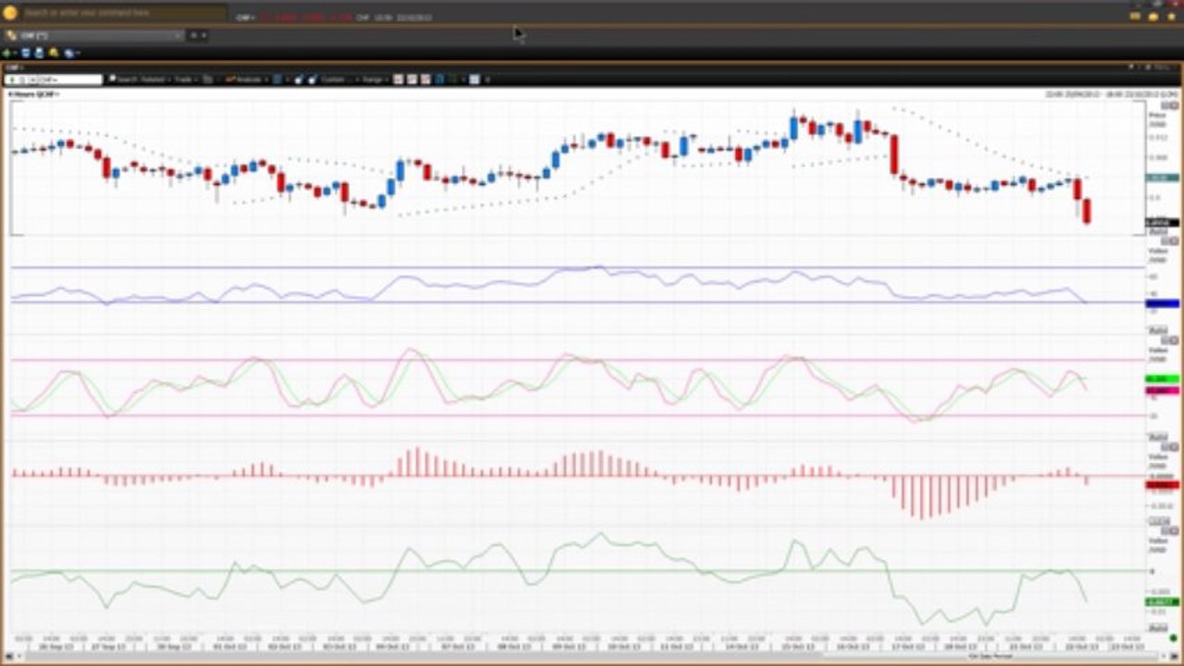Open the Range dropdown
Image resolution: width=1184 pixels, height=666 pixels.
[376, 80]
